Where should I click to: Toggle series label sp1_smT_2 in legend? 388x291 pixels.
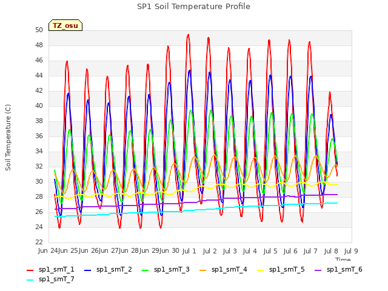coord(114,269)
